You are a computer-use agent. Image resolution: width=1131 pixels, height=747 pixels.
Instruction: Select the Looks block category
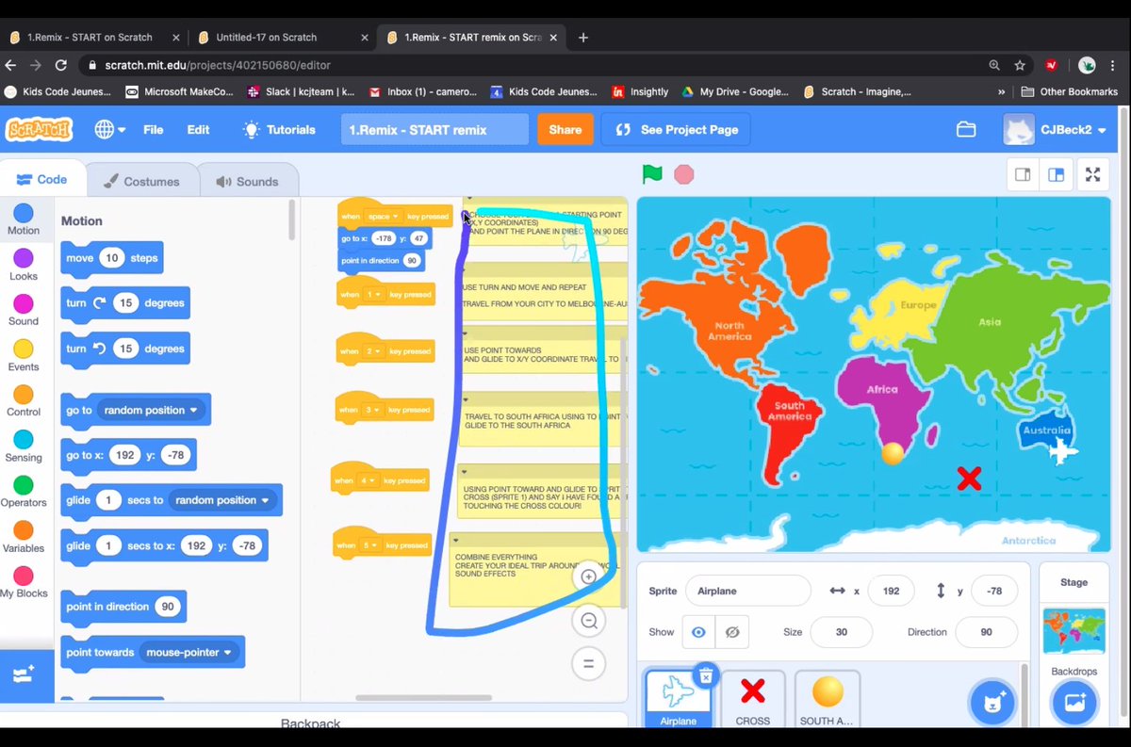coord(24,266)
